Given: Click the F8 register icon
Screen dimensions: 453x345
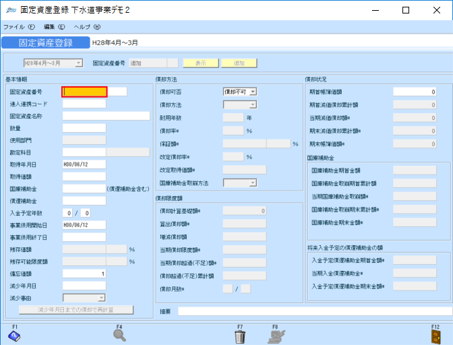Looking at the screenshot, I should [276, 337].
